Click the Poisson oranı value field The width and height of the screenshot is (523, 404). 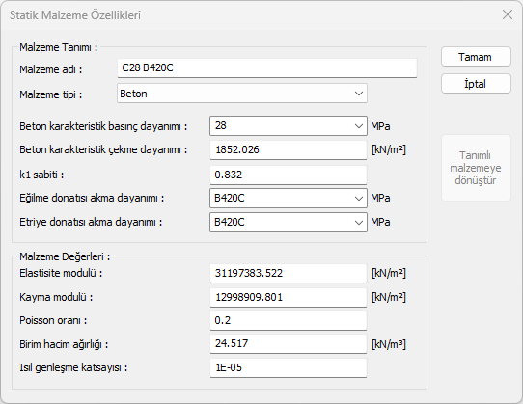click(x=289, y=321)
